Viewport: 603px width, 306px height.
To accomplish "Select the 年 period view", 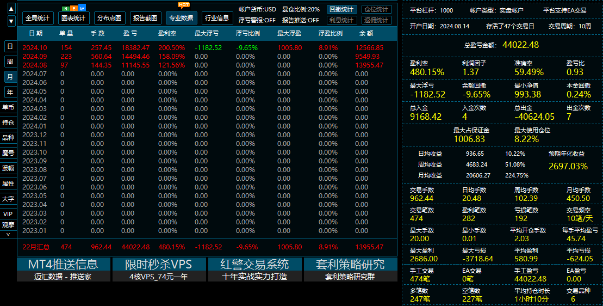I will 10,92.
